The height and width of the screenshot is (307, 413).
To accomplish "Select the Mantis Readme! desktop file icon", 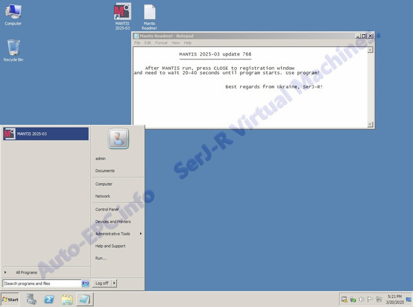I will click(x=149, y=17).
